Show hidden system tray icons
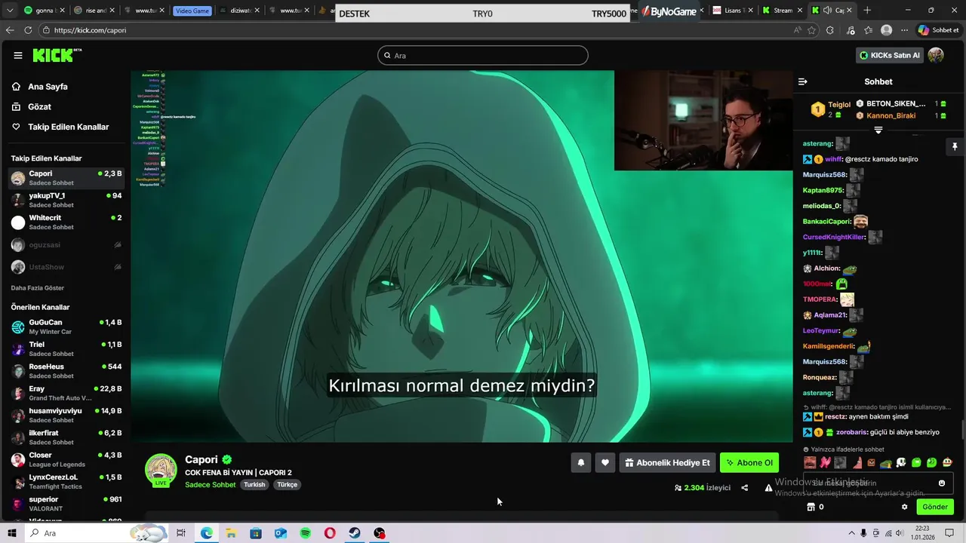Image resolution: width=966 pixels, height=543 pixels. pyautogui.click(x=851, y=533)
